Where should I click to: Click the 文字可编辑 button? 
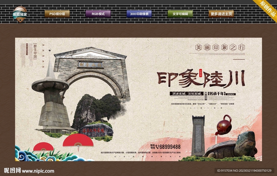pyautogui.click(x=180, y=14)
